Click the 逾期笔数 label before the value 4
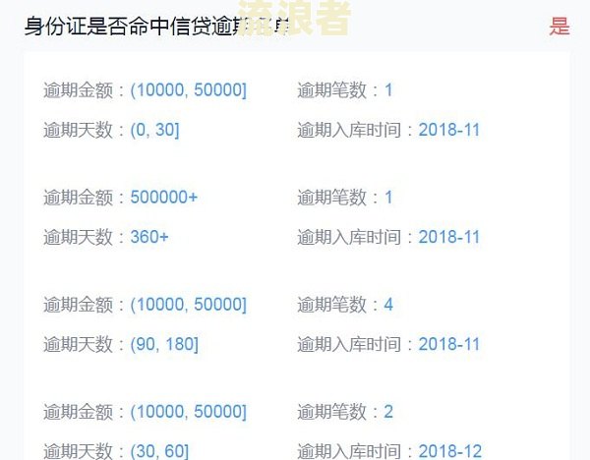Viewport: 590px width, 460px height. 331,305
